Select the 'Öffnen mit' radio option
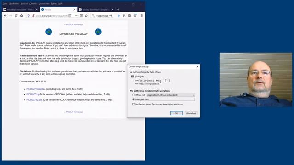The height and width of the screenshot is (165, 294). point(134,95)
